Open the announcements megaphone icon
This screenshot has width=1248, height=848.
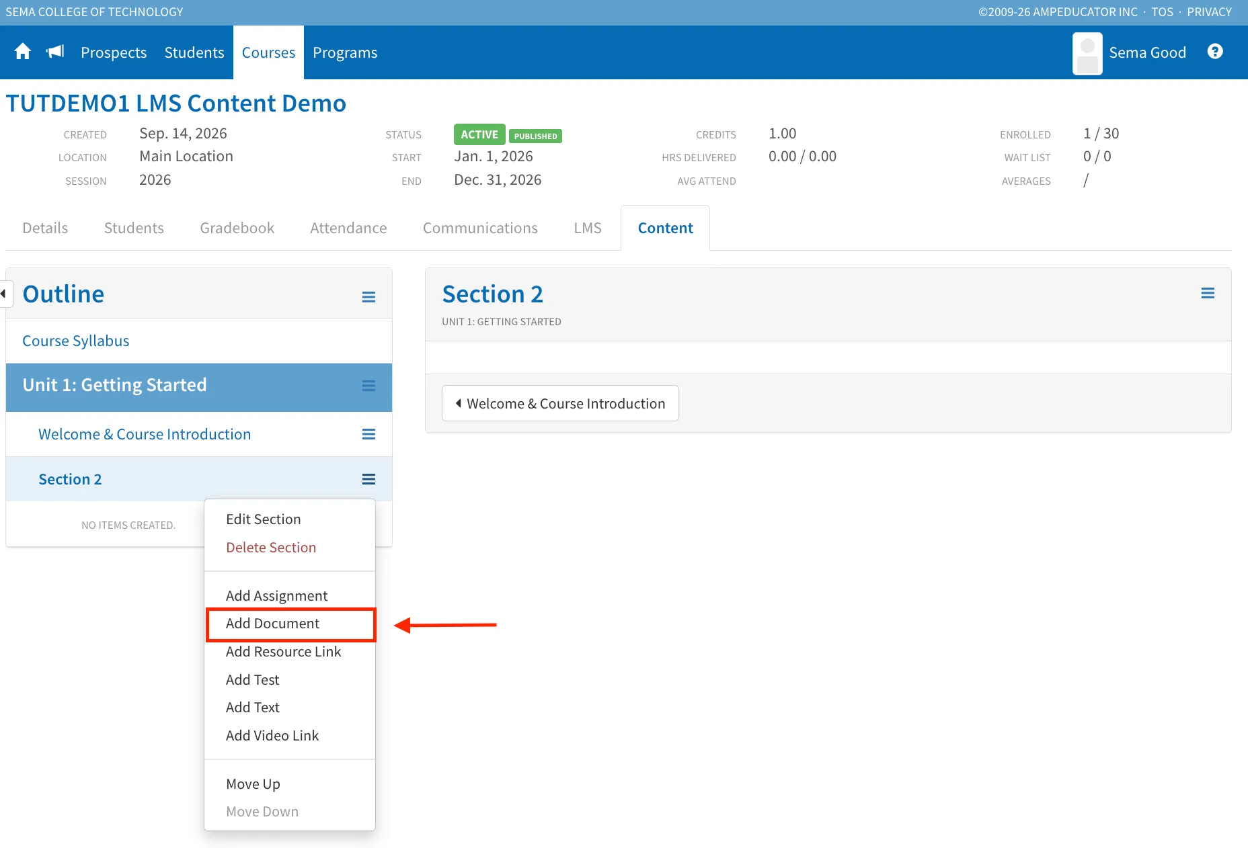[55, 52]
